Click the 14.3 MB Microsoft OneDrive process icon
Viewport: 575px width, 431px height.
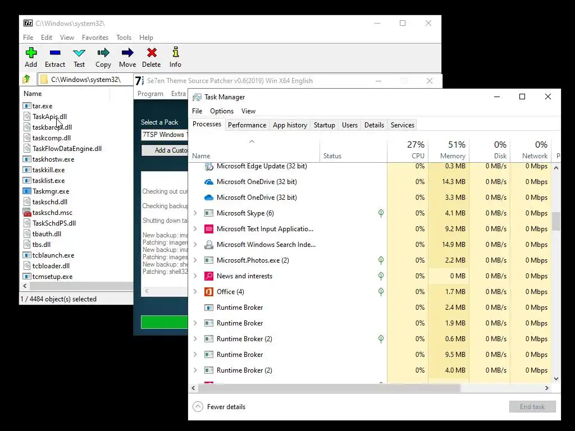209,182
